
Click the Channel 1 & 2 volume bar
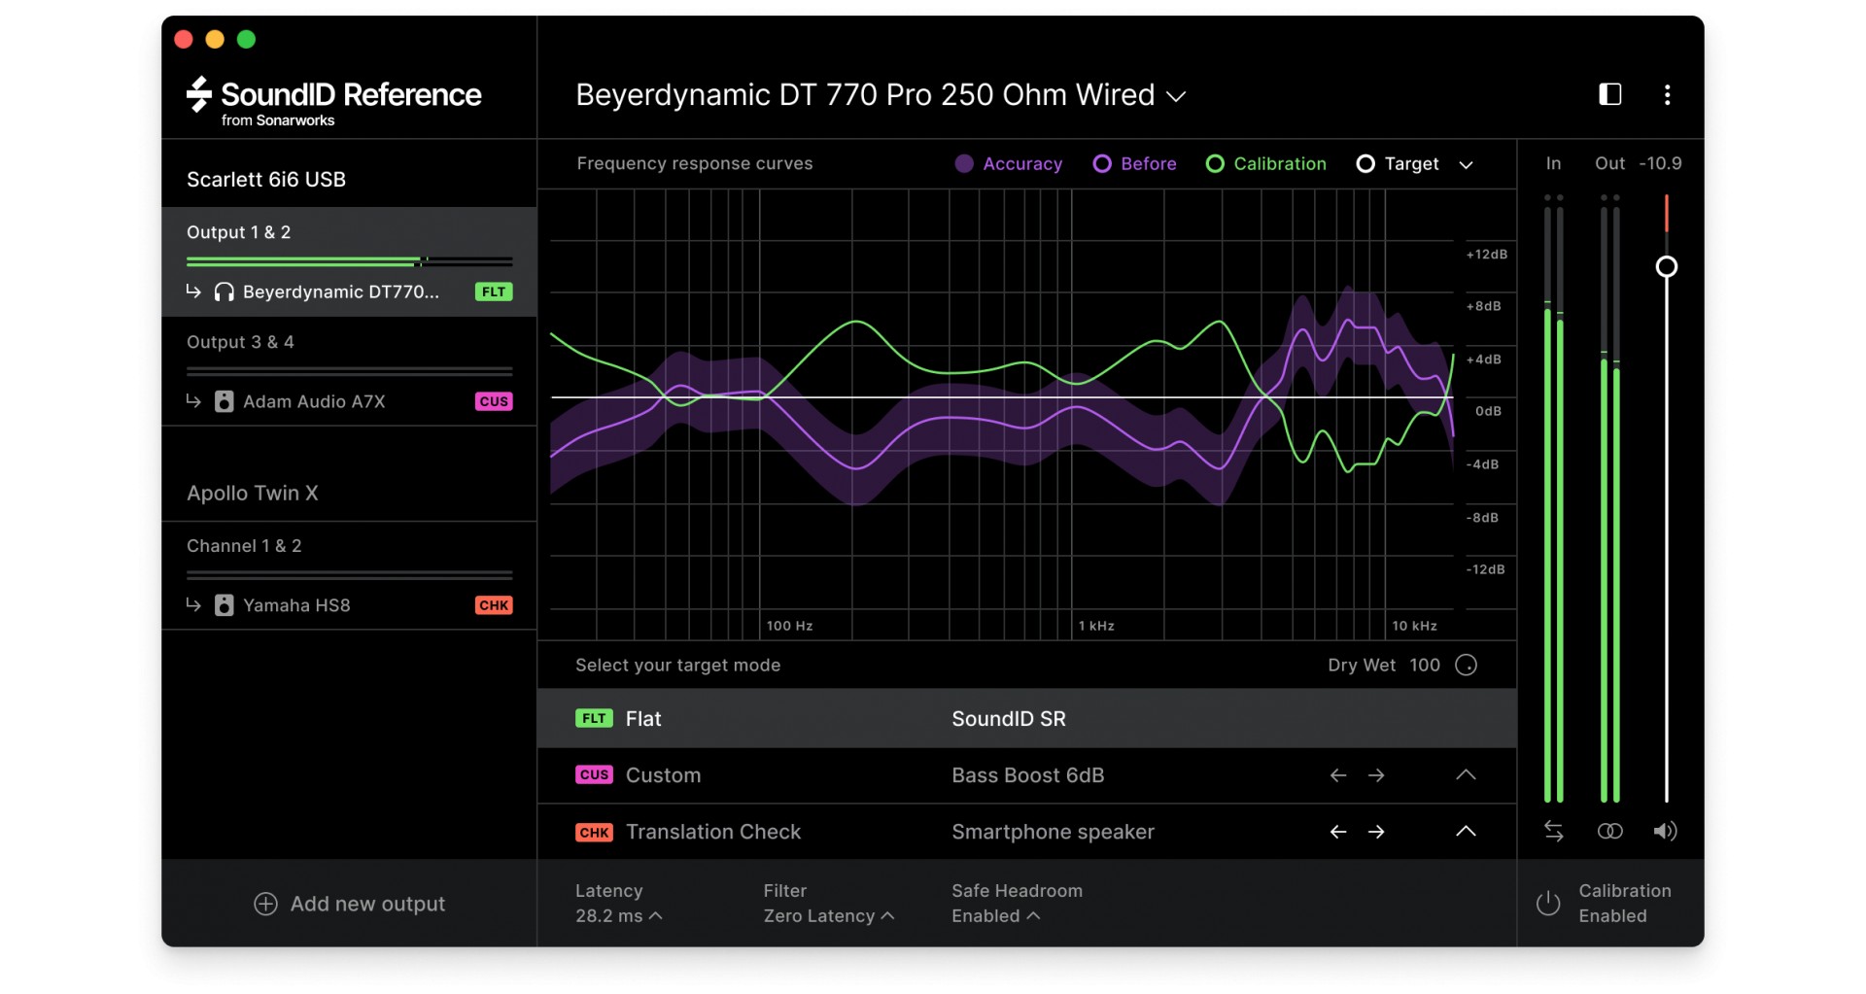(x=349, y=575)
